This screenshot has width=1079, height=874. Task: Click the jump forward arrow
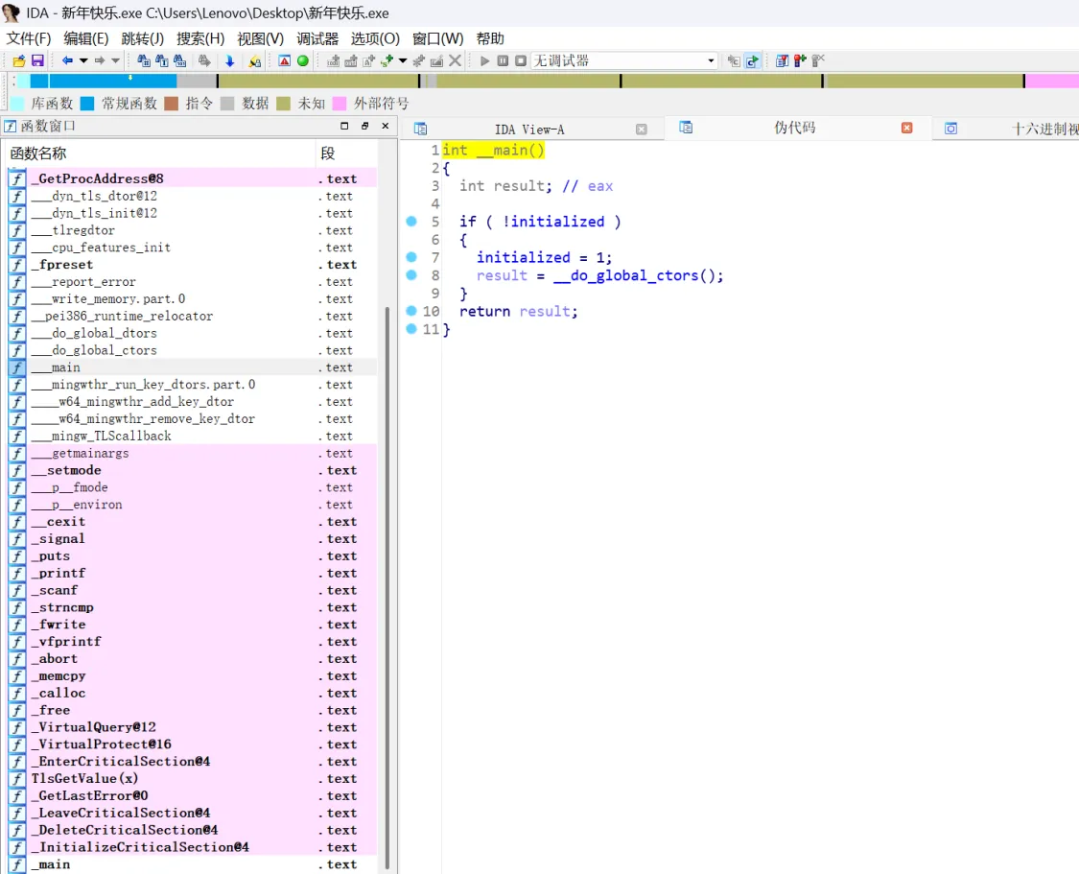(x=100, y=60)
